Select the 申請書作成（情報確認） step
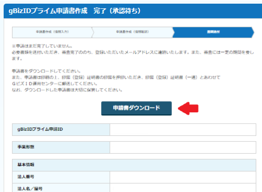 pos(133,33)
